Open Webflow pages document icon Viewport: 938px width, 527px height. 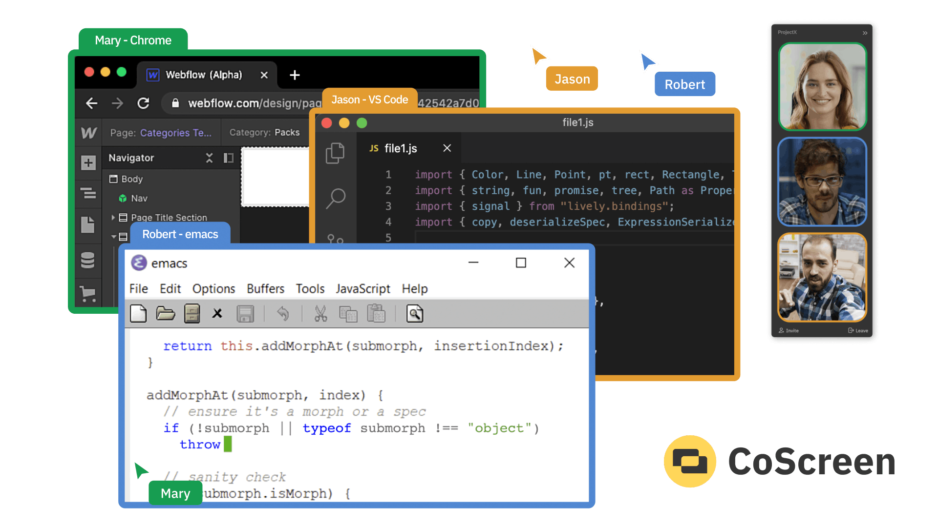pyautogui.click(x=88, y=224)
